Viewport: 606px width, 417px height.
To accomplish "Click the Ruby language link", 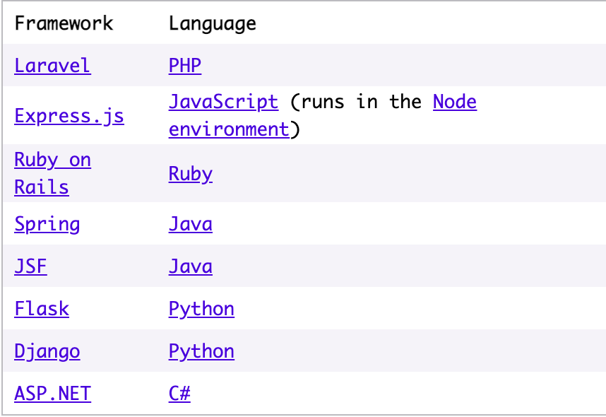I will (191, 174).
